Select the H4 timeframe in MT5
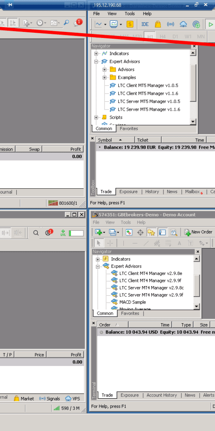Viewport: 215px width, 431px height. click(x=163, y=36)
